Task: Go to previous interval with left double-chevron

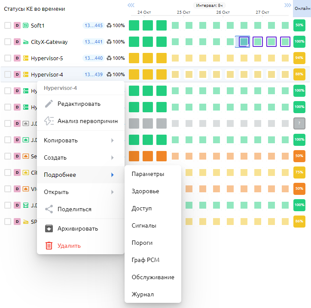Action: click(x=131, y=5)
